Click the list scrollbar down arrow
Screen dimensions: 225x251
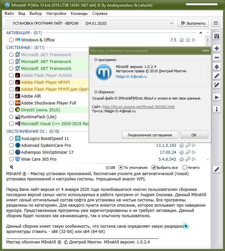pyautogui.click(x=208, y=160)
